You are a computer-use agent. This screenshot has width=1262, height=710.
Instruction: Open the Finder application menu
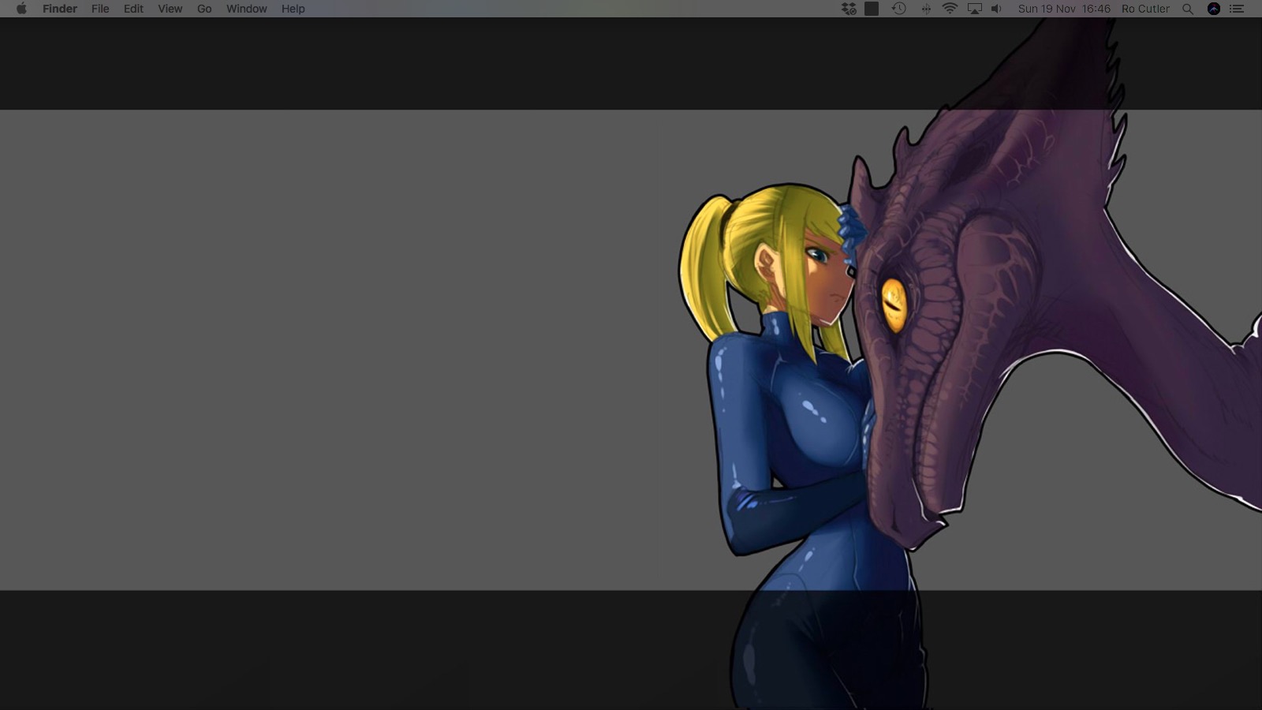(x=60, y=9)
